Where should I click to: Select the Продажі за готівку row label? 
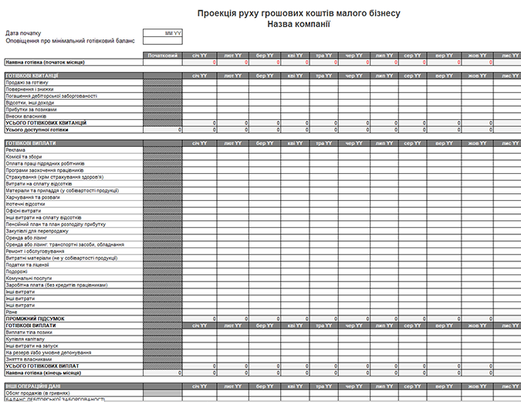pyautogui.click(x=27, y=82)
